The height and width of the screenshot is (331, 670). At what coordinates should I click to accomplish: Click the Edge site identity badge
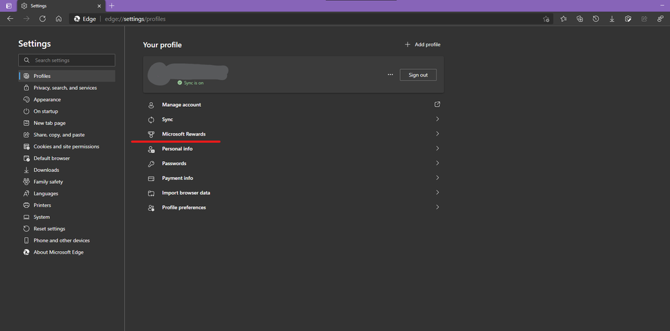pos(85,19)
